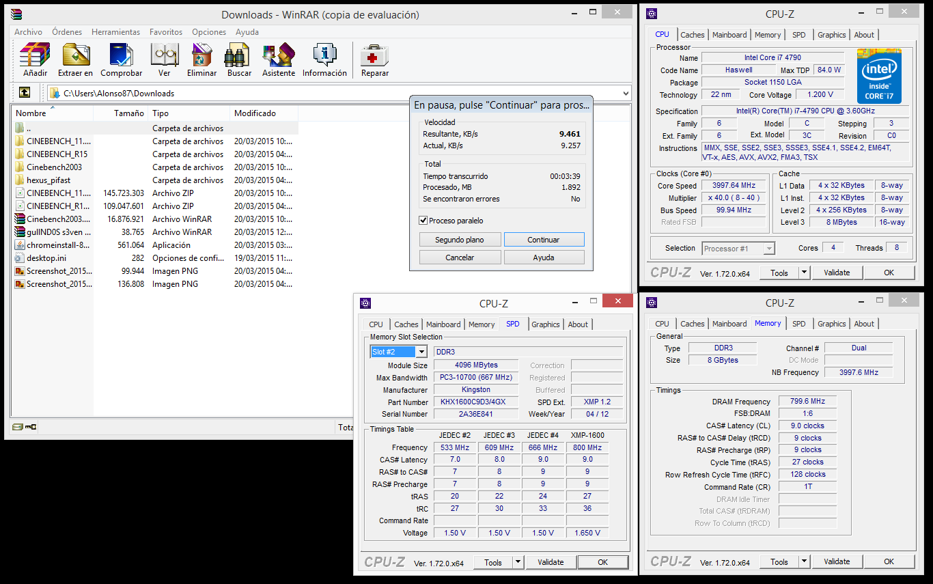
Task: Click the chromeinstall application icon
Action: [20, 245]
